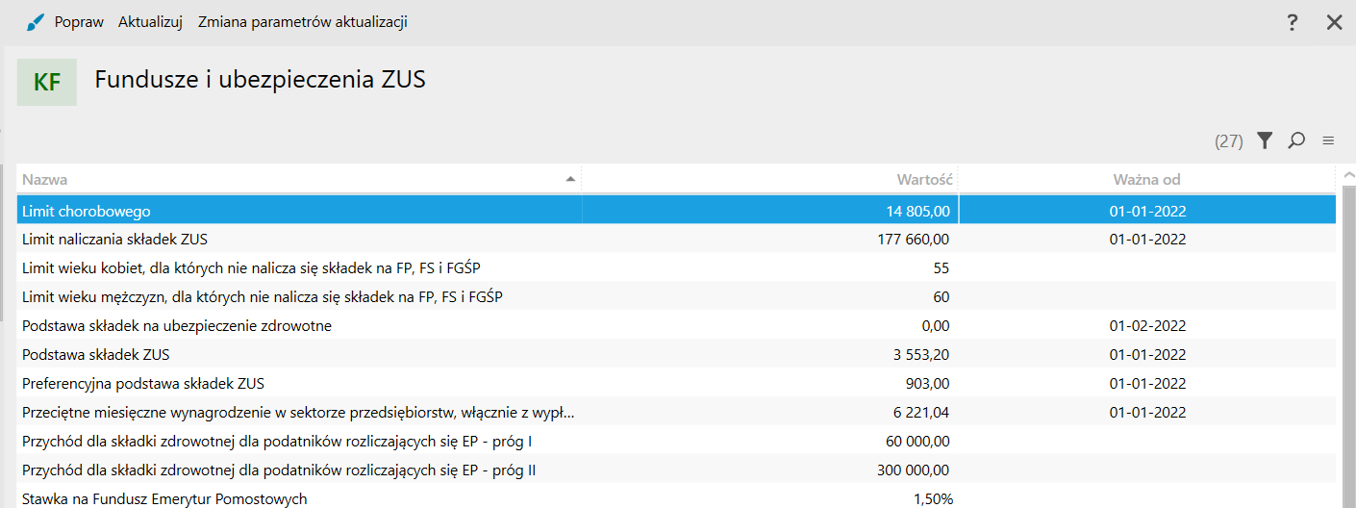Viewport: 1356px width, 508px height.
Task: Select Limit wieku kobiet row
Action: click(676, 267)
